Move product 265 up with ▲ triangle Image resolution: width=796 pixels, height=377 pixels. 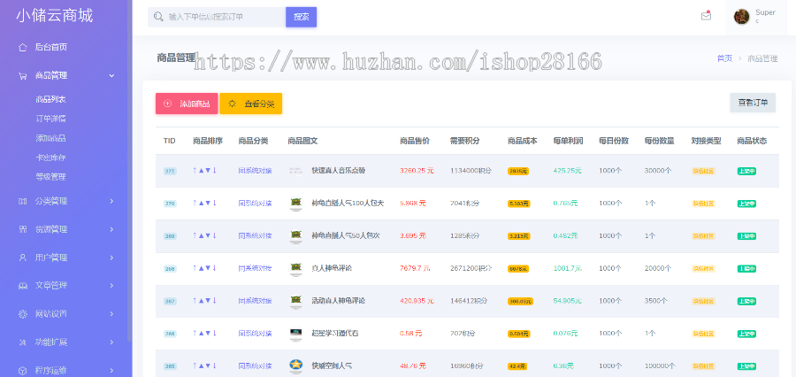(201, 365)
